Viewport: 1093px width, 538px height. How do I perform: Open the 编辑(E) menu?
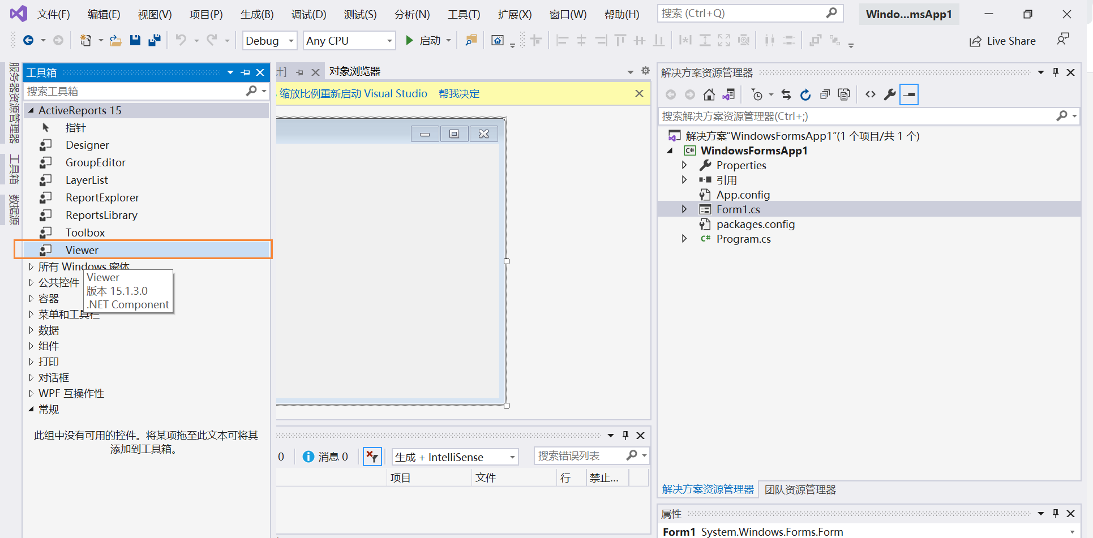(104, 14)
